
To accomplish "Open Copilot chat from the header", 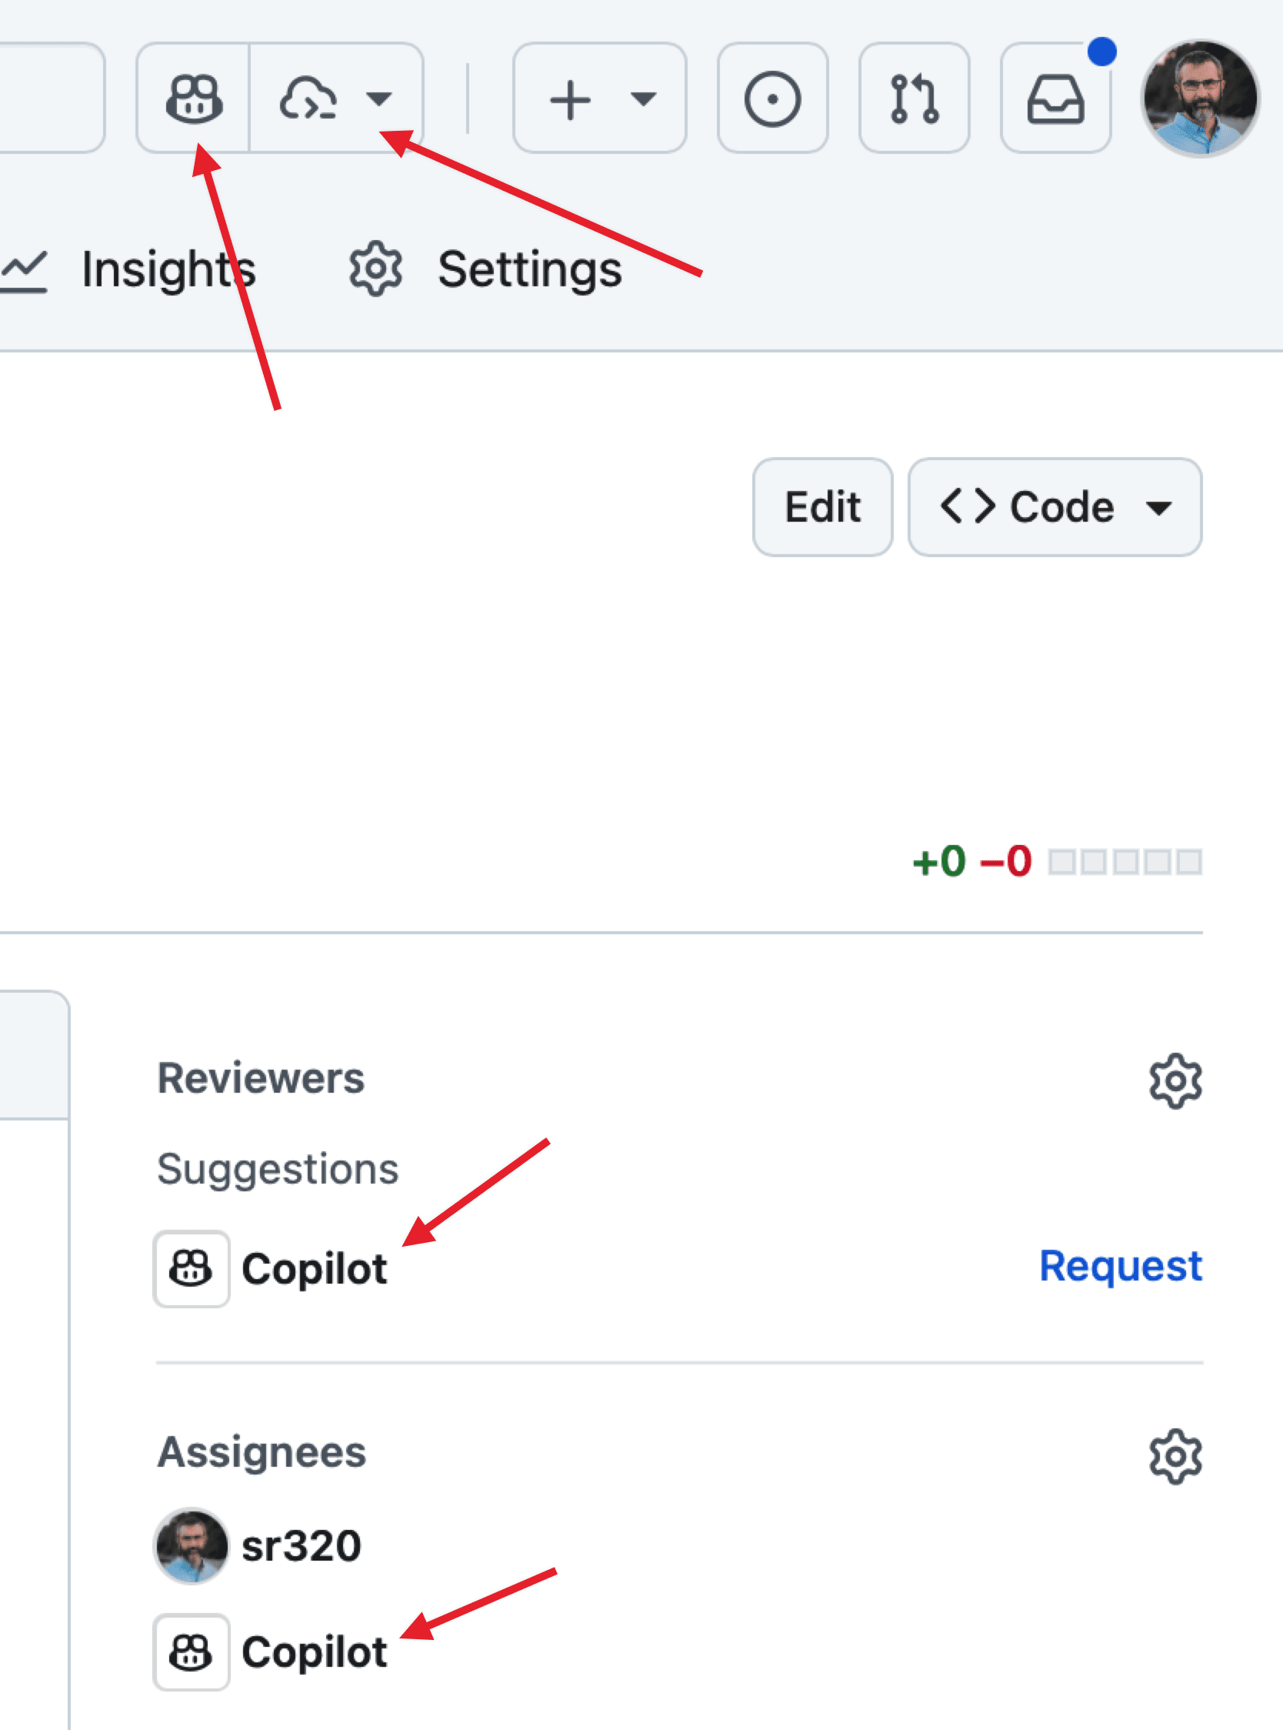I will pyautogui.click(x=193, y=99).
